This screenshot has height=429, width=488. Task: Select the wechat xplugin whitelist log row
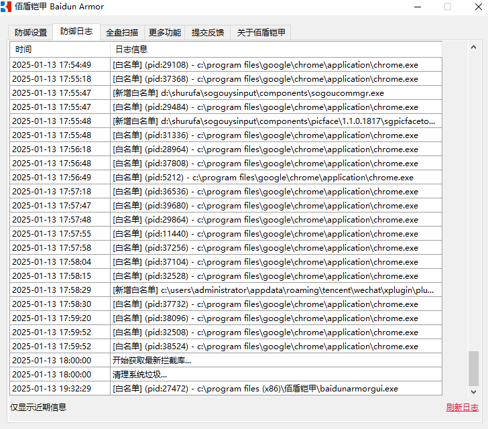point(273,290)
